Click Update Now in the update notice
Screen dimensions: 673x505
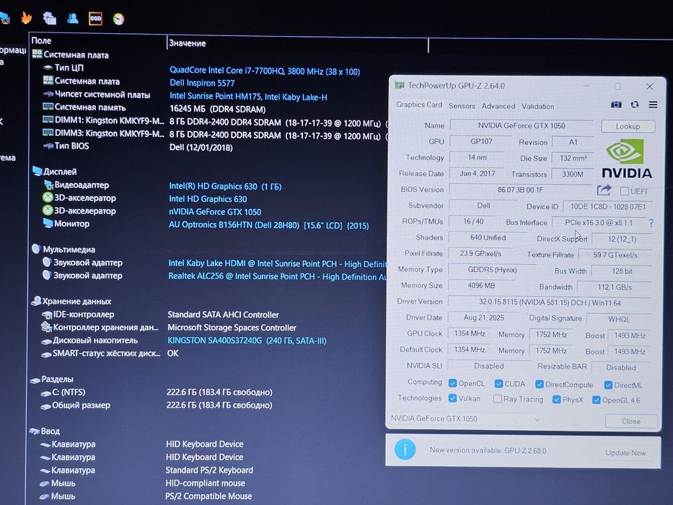point(625,452)
